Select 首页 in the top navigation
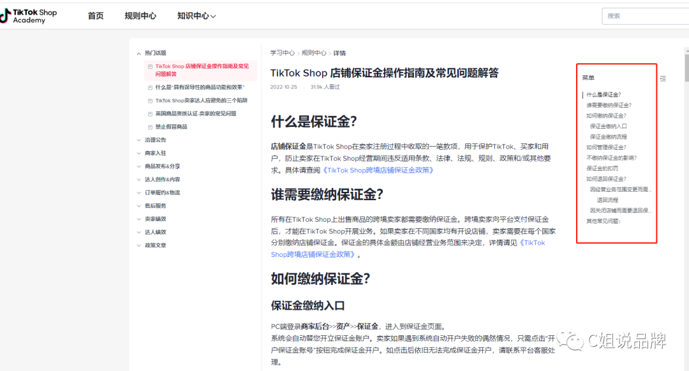Image resolution: width=689 pixels, height=371 pixels. (x=96, y=16)
